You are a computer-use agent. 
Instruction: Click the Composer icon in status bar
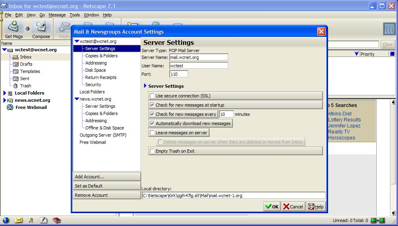coord(44,220)
